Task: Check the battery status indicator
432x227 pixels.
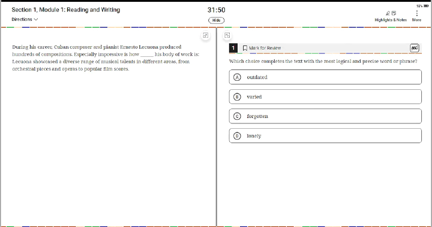Action: pos(425,6)
